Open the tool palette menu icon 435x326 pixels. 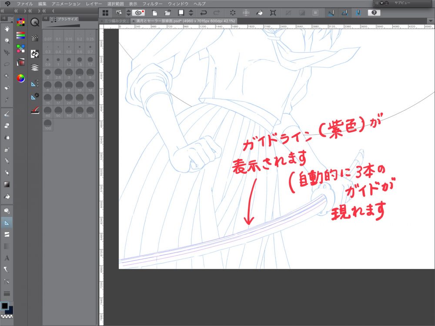point(4,19)
